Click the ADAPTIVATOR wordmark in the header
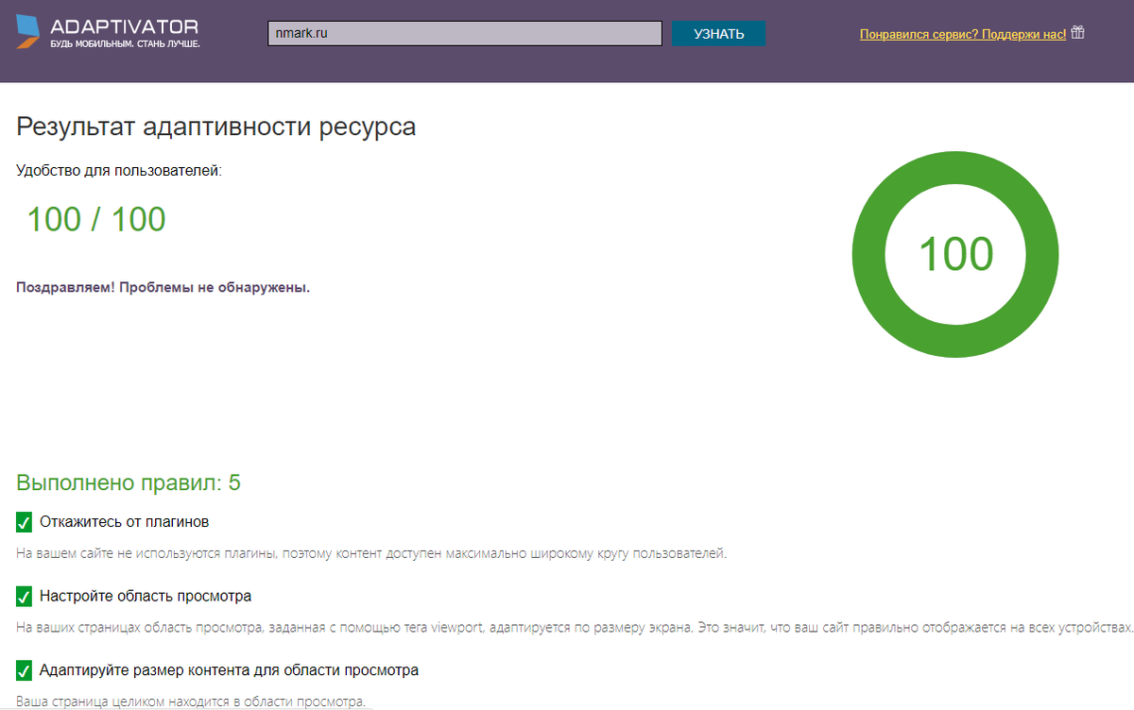The image size is (1134, 710). coord(123,27)
